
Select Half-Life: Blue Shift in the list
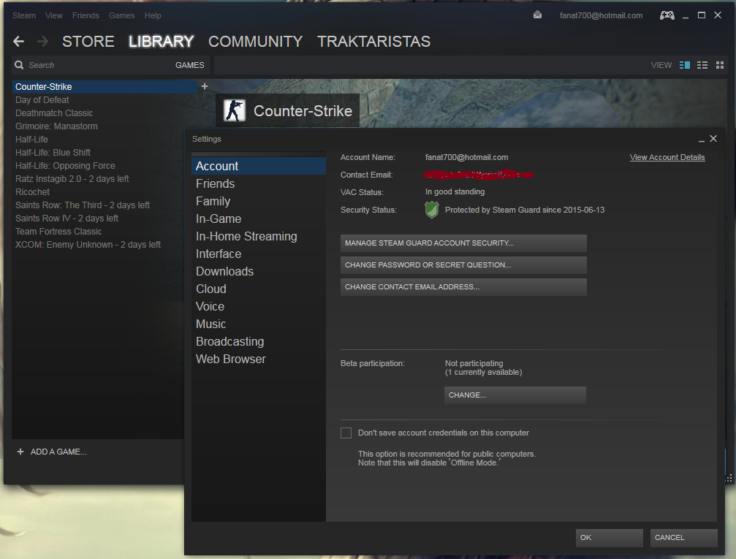[98, 153]
